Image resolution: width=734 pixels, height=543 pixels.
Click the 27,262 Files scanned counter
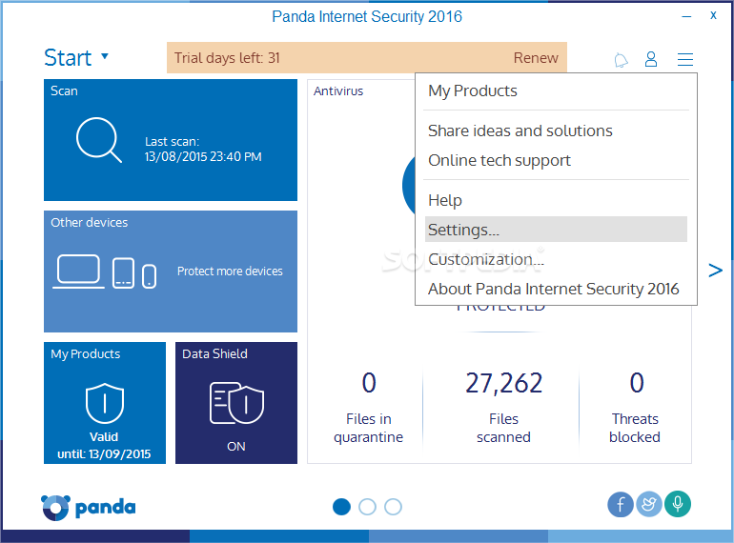[x=503, y=407]
